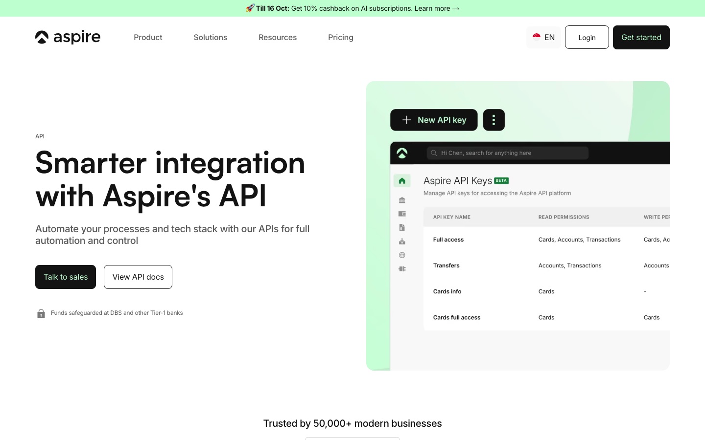Click the 'READ PERMISSIONS' column header
This screenshot has width=705, height=440.
pos(564,217)
